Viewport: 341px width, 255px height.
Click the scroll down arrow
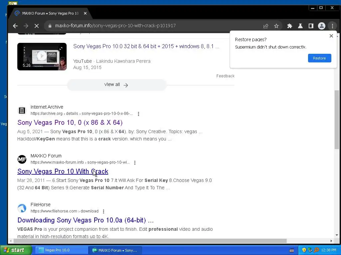337,235
